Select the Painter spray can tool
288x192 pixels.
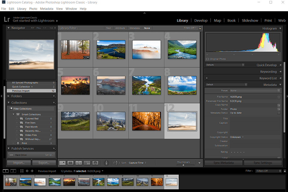pyautogui.click(x=106, y=163)
